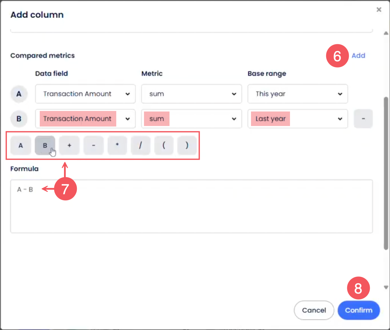This screenshot has width=390, height=330.
Task: Open row A Data field dropdown
Action: pyautogui.click(x=85, y=94)
